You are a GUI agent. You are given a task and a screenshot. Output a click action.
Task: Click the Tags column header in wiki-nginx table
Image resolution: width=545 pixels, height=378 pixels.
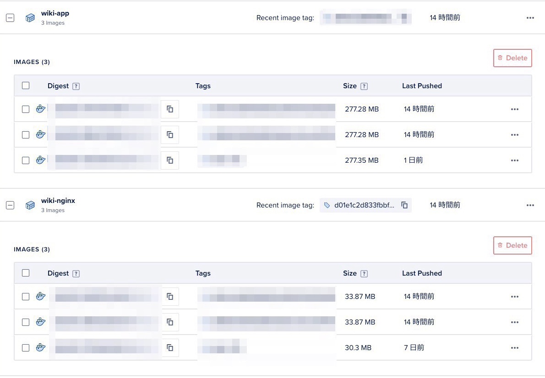coord(203,273)
